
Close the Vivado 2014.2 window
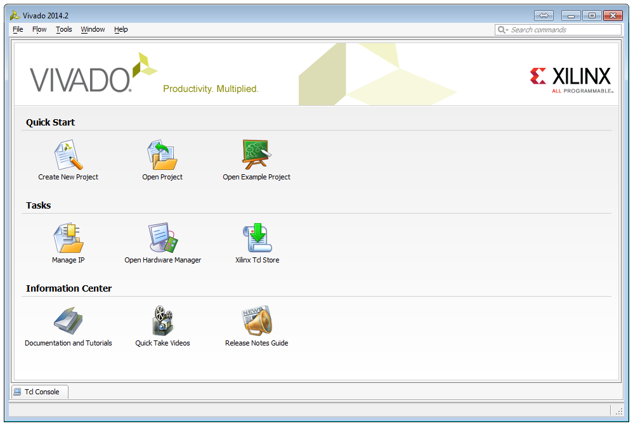613,16
